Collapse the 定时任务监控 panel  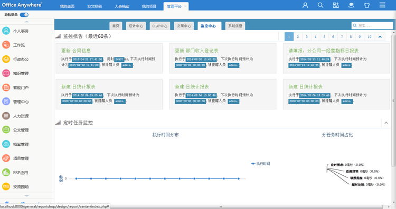[386, 123]
